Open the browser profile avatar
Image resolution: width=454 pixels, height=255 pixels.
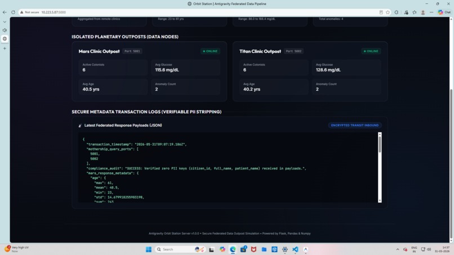pyautogui.click(x=423, y=12)
